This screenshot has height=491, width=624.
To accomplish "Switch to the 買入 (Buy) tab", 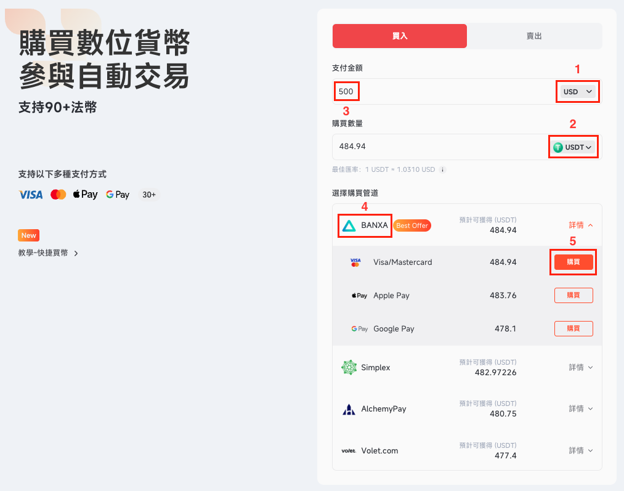I will 400,36.
